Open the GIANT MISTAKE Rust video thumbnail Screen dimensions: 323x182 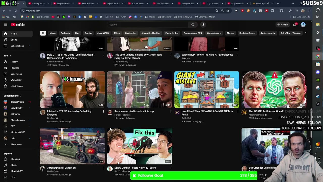[x=207, y=89]
